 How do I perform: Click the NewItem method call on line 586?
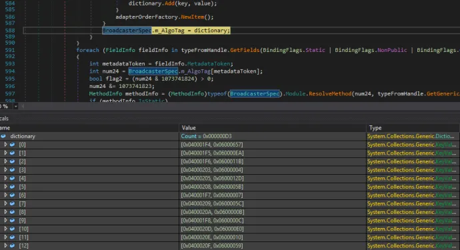[193, 17]
